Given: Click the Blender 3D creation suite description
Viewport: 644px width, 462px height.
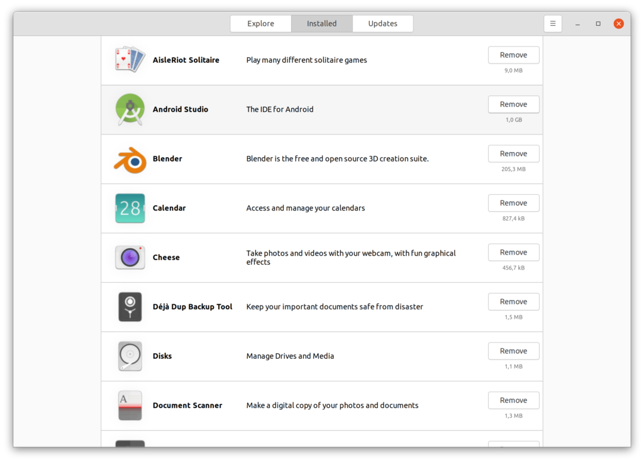Looking at the screenshot, I should point(337,158).
